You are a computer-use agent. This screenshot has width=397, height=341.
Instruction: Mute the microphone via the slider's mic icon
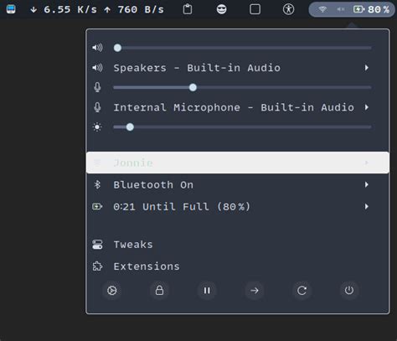97,87
